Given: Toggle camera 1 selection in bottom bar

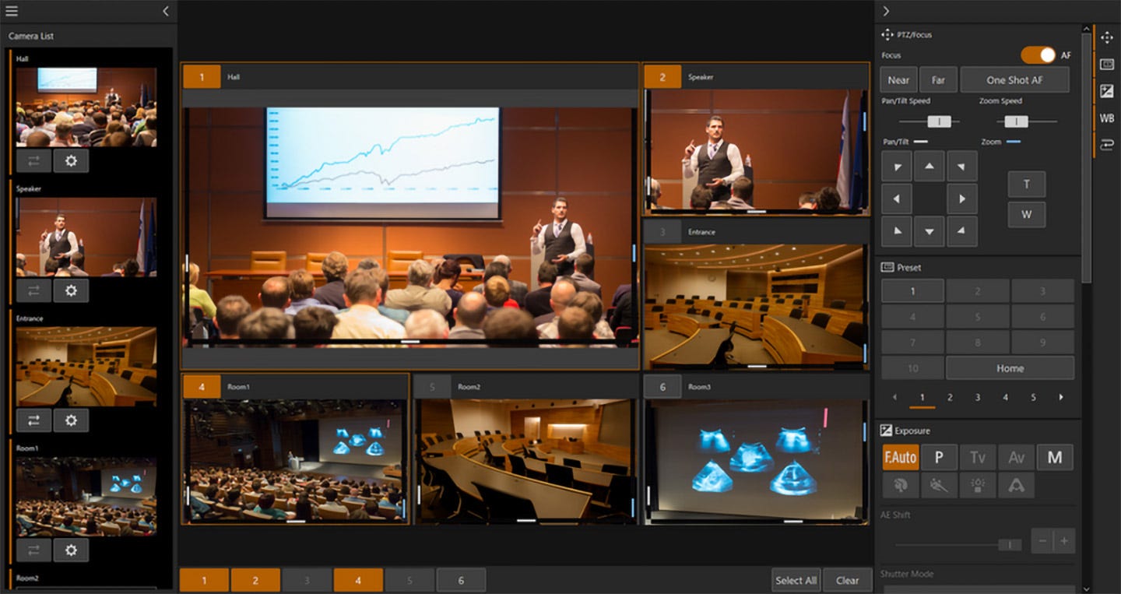Looking at the screenshot, I should pyautogui.click(x=204, y=580).
